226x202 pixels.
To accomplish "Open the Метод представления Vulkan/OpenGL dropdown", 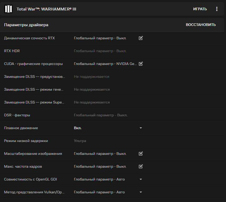I will coord(141,192).
